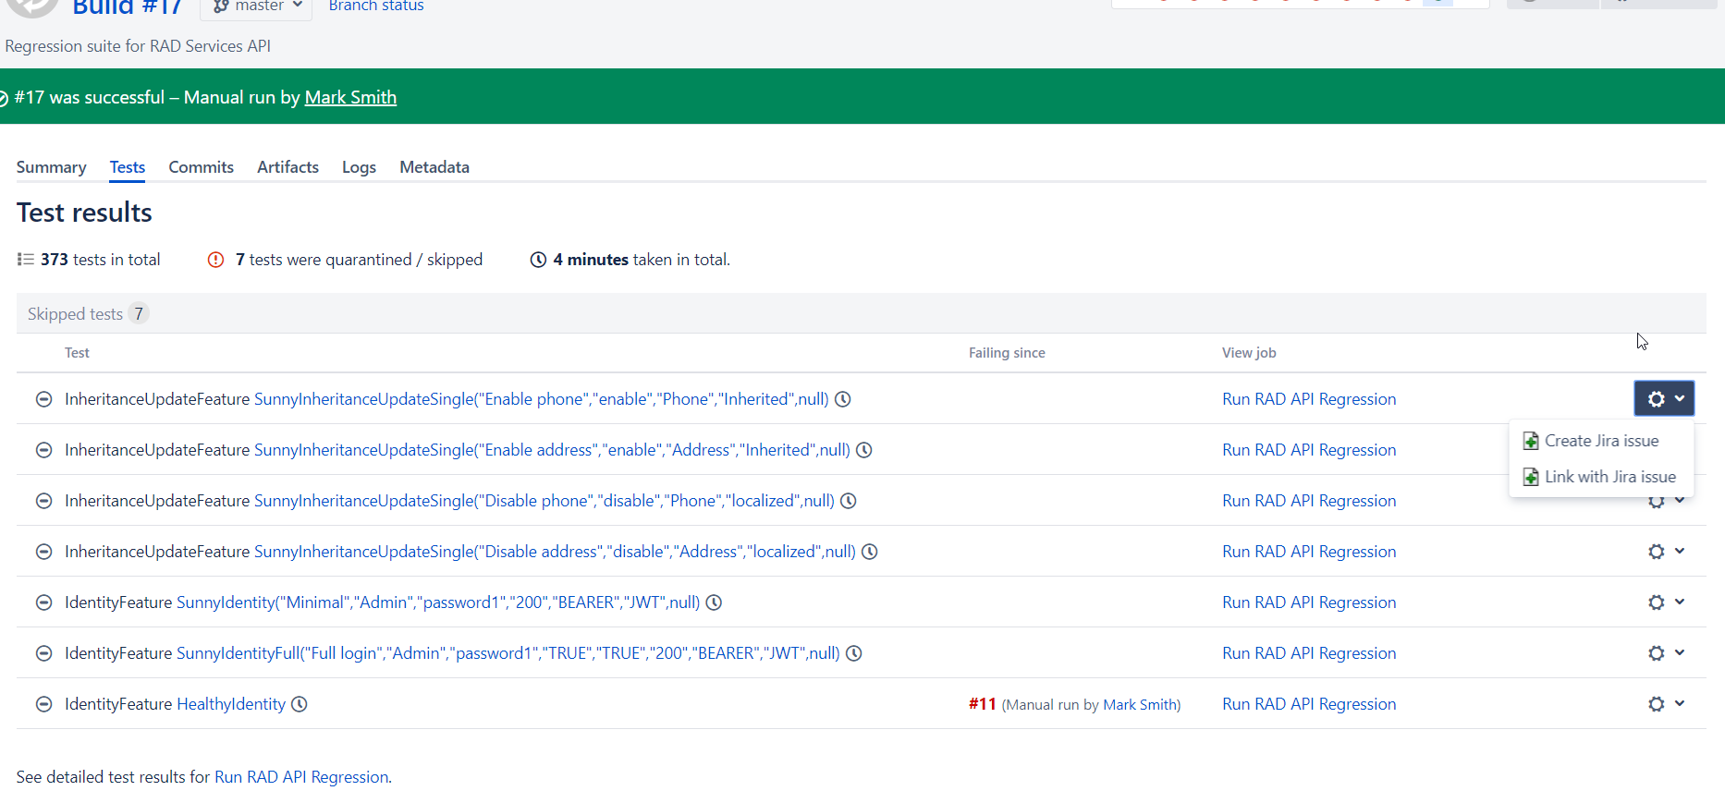Click clock icon beside Disable address test
Screen dimensions: 1725x803
tap(870, 552)
